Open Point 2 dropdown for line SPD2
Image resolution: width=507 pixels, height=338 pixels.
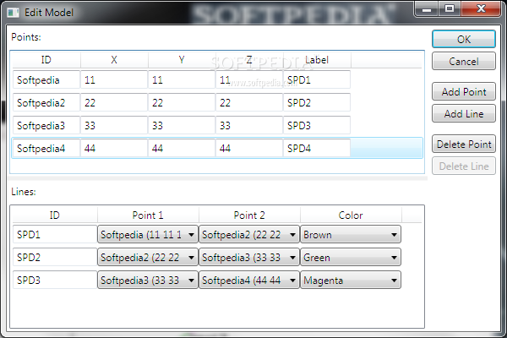[x=249, y=258]
